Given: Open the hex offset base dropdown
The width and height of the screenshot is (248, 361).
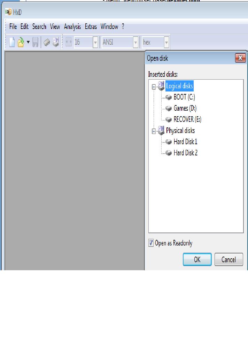Looking at the screenshot, I should tap(166, 42).
